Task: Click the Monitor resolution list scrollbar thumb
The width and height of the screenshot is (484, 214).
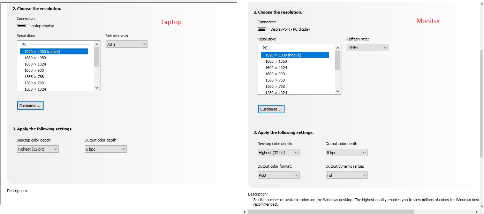Action: click(x=338, y=60)
